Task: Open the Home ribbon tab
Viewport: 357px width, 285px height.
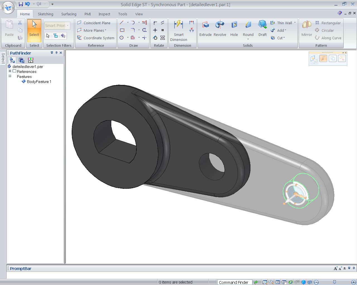Action: pyautogui.click(x=25, y=14)
